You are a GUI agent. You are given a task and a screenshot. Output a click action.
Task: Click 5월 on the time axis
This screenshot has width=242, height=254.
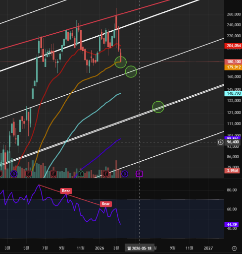pyautogui.click(x=26, y=248)
